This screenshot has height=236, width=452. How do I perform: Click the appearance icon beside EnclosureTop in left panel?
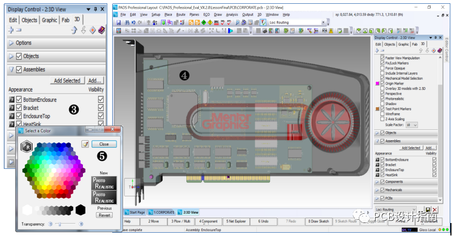pyautogui.click(x=11, y=116)
